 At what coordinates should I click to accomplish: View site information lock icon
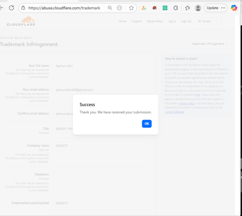[x=23, y=8]
